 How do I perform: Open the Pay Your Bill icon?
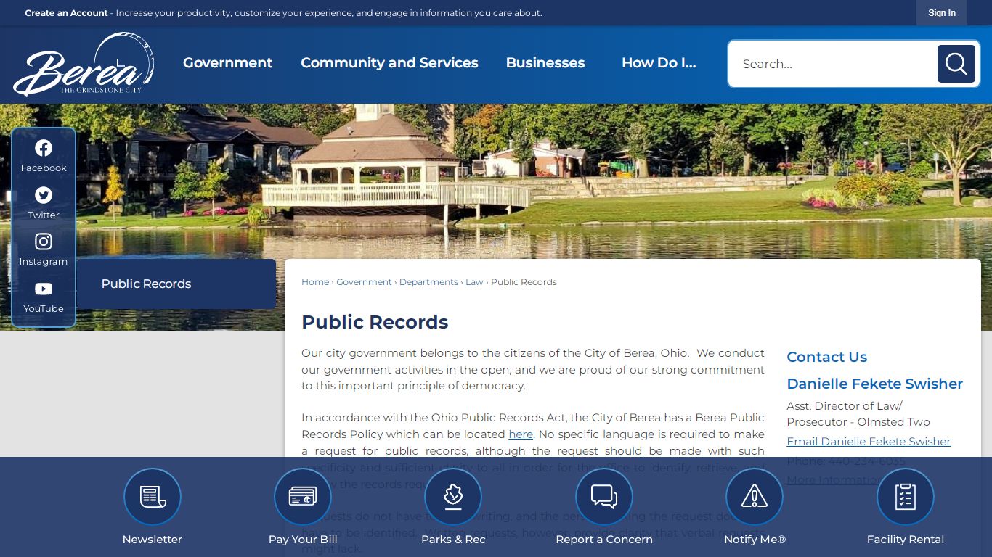pyautogui.click(x=303, y=497)
